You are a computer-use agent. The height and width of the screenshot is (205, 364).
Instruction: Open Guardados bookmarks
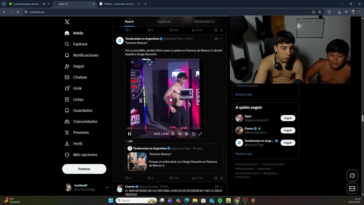pyautogui.click(x=78, y=110)
